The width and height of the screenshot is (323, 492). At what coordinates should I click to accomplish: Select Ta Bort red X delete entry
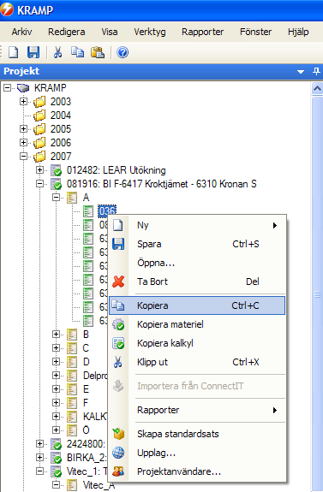click(x=197, y=282)
